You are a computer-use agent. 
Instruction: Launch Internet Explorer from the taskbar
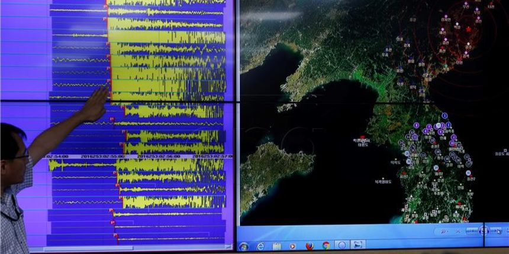point(260,246)
